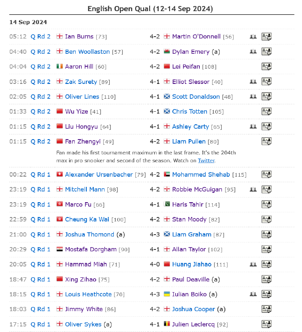Screen dimensions: 302x332
Task: Click Q Rd 1 link for Marco Fu match
Action: (x=40, y=204)
